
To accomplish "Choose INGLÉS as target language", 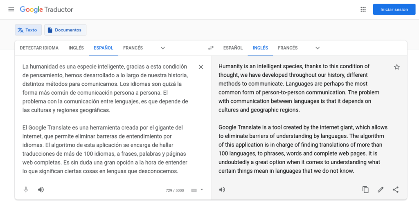I will (260, 48).
